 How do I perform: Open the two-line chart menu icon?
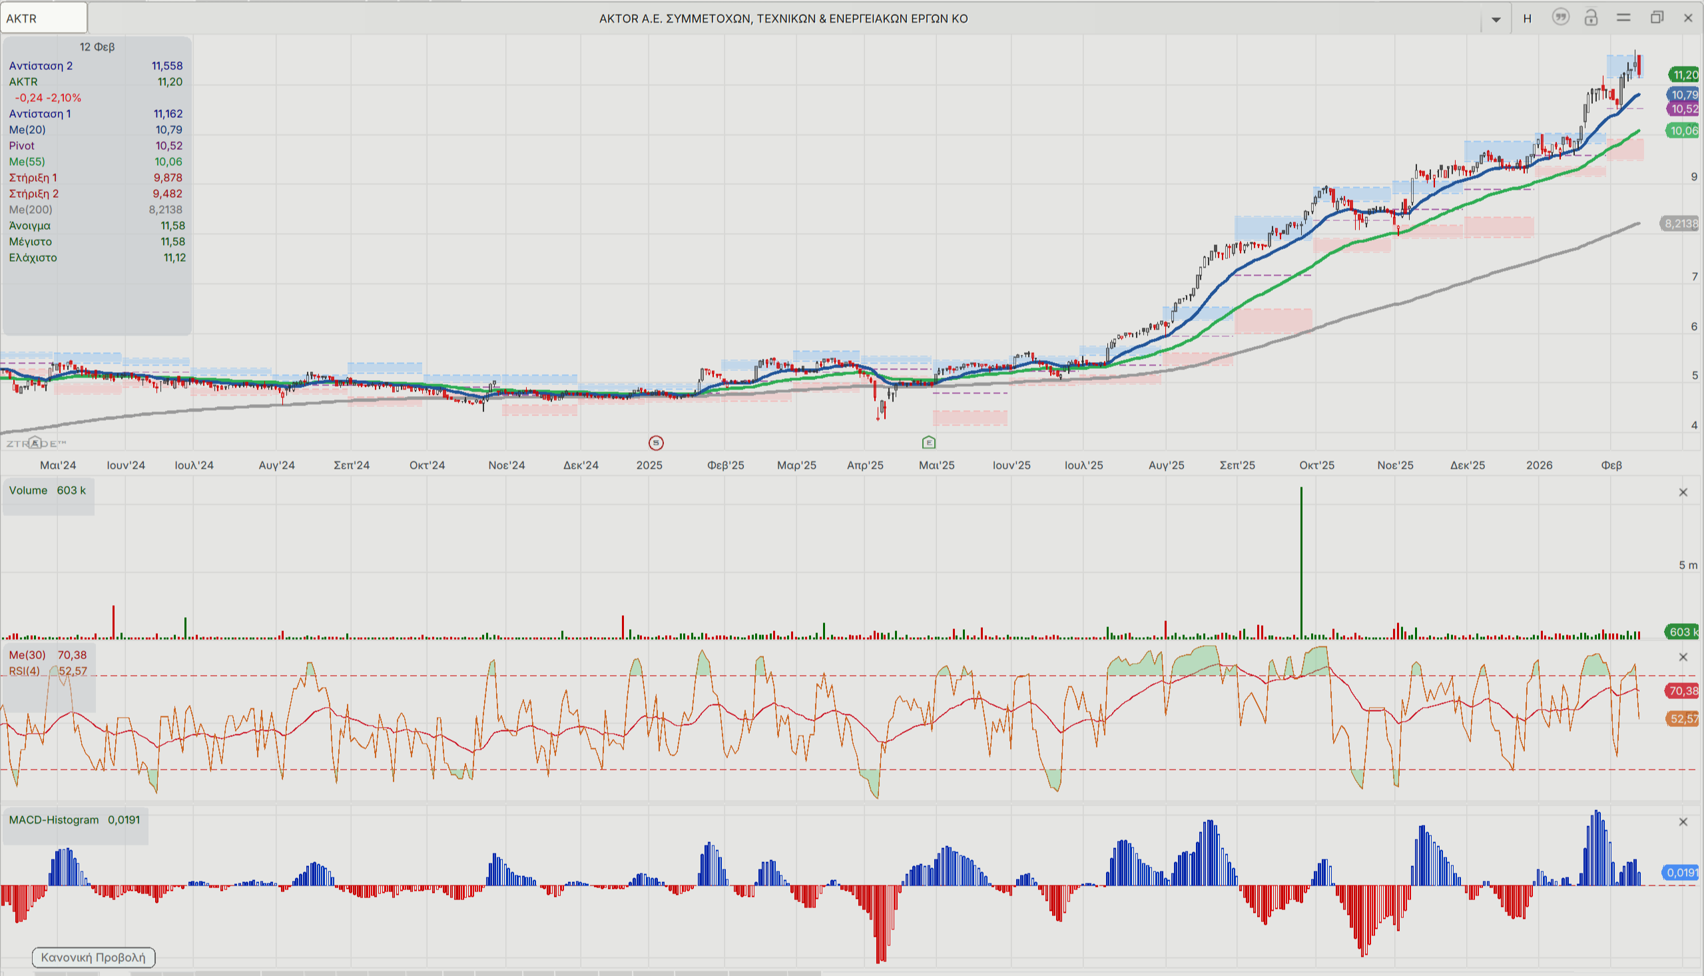tap(1623, 17)
